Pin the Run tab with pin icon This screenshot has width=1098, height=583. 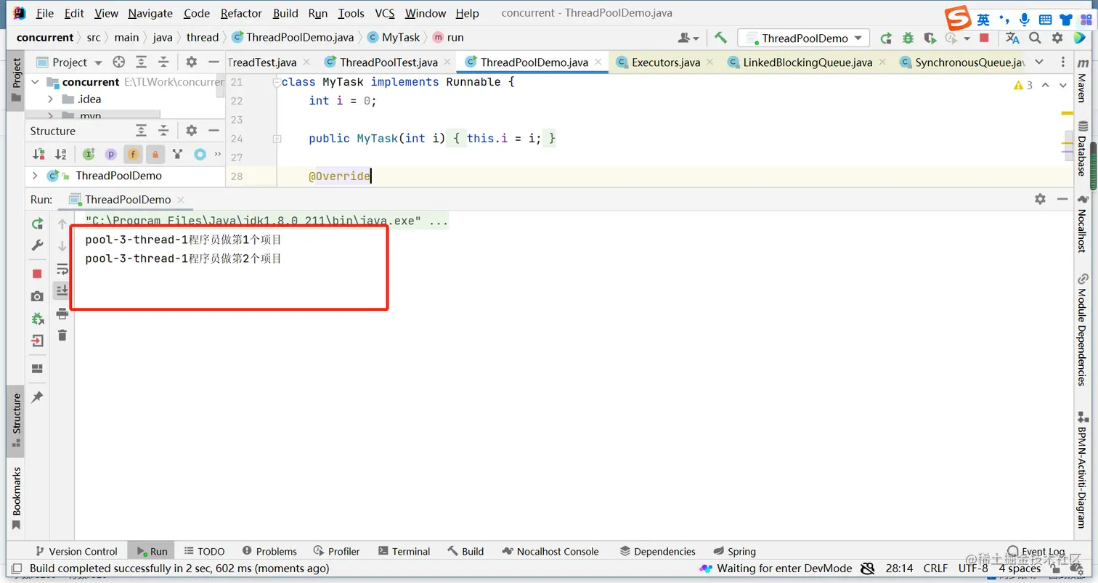pos(37,397)
